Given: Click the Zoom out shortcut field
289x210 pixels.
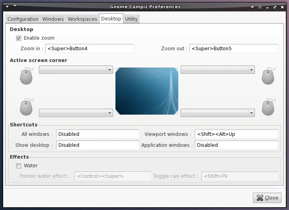Looking at the screenshot, I should [234, 48].
